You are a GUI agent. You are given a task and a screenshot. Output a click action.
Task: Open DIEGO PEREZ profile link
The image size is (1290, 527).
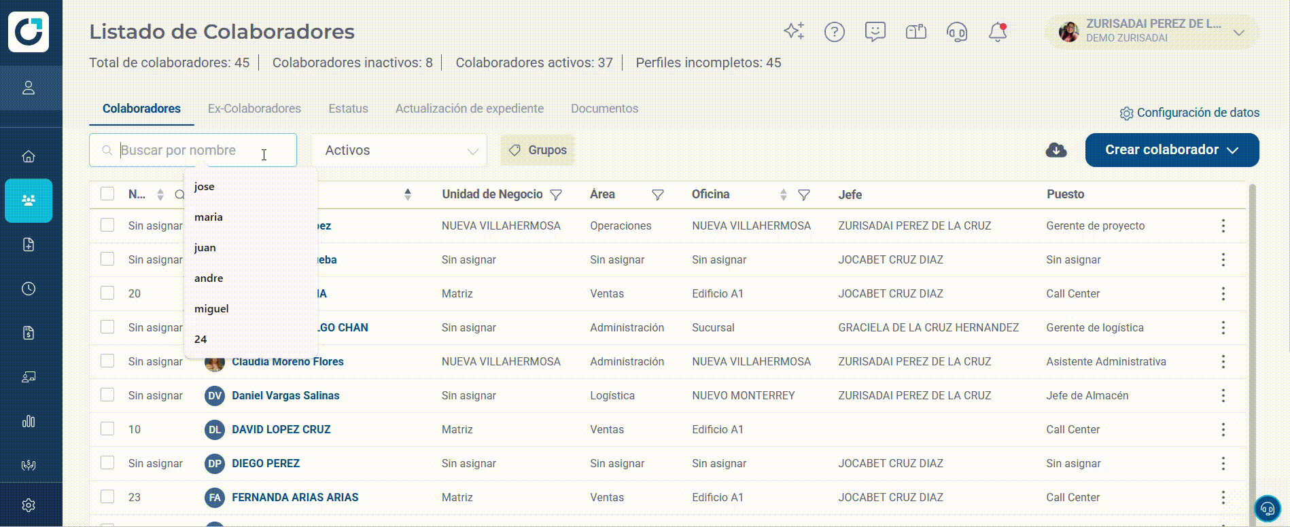tap(266, 463)
